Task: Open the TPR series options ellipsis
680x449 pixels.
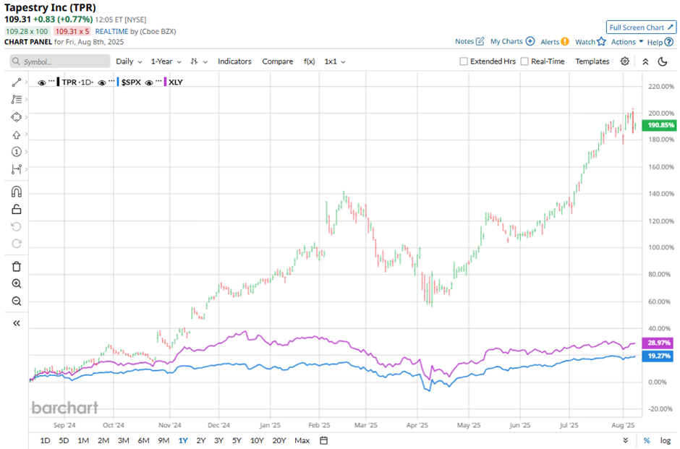Action: pyautogui.click(x=51, y=81)
